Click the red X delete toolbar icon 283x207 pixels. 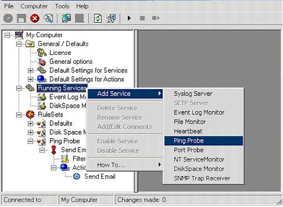pyautogui.click(x=35, y=18)
